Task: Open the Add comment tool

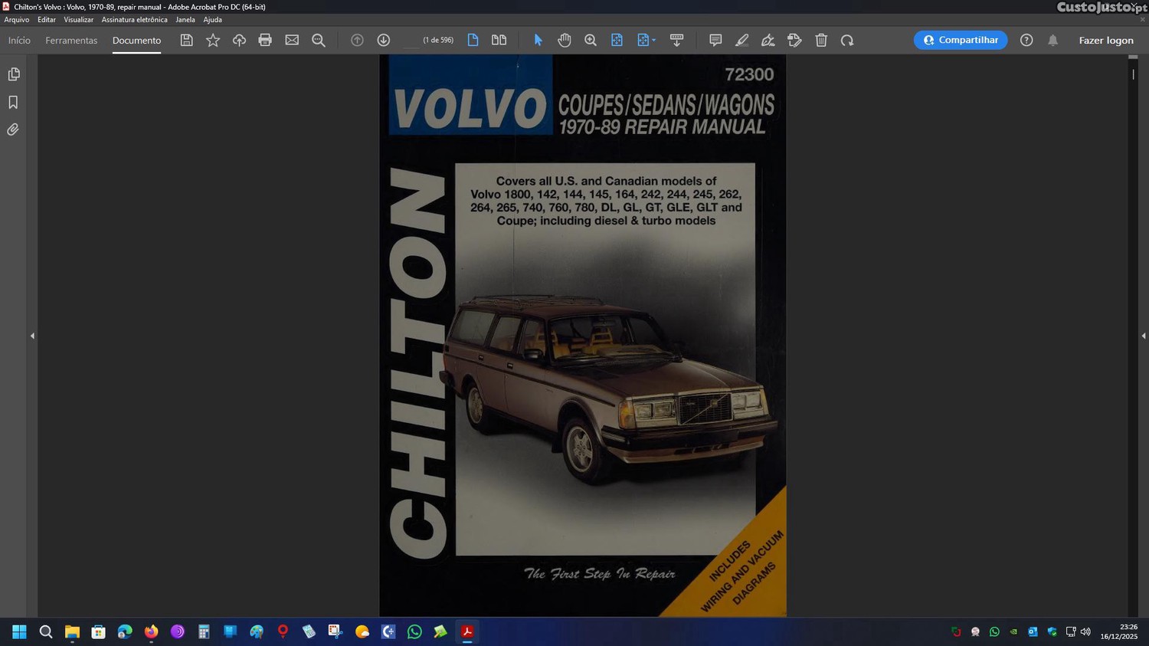Action: click(715, 40)
